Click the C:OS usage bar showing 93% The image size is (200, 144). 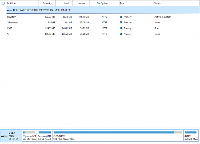(113, 132)
